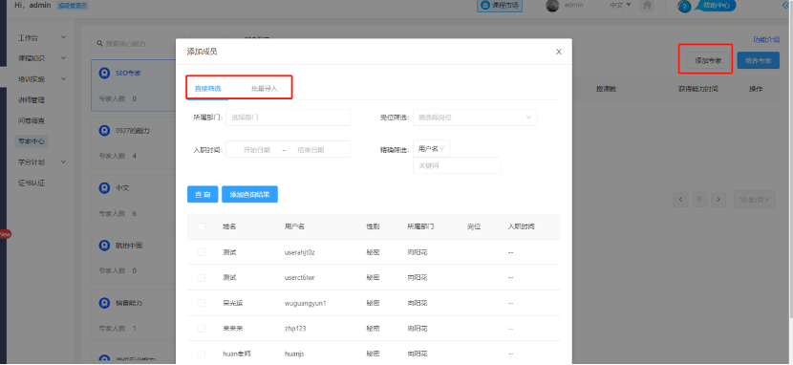Click the page number 0 box
The width and height of the screenshot is (793, 365).
click(699, 199)
